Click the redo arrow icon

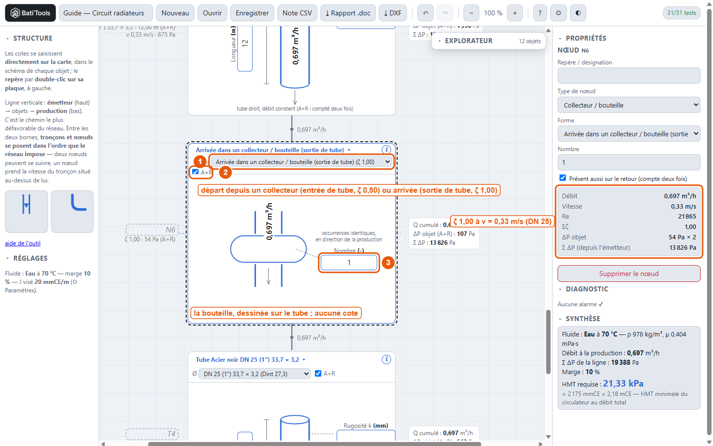(445, 13)
